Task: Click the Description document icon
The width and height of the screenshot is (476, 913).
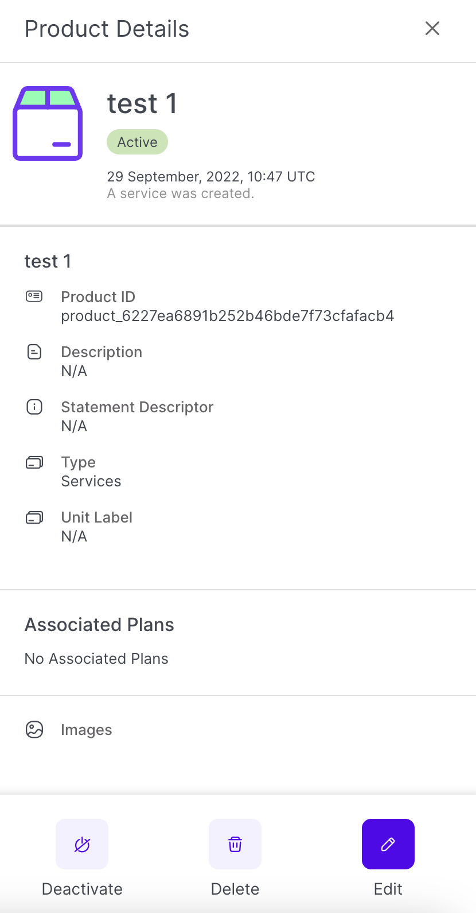Action: (x=34, y=351)
